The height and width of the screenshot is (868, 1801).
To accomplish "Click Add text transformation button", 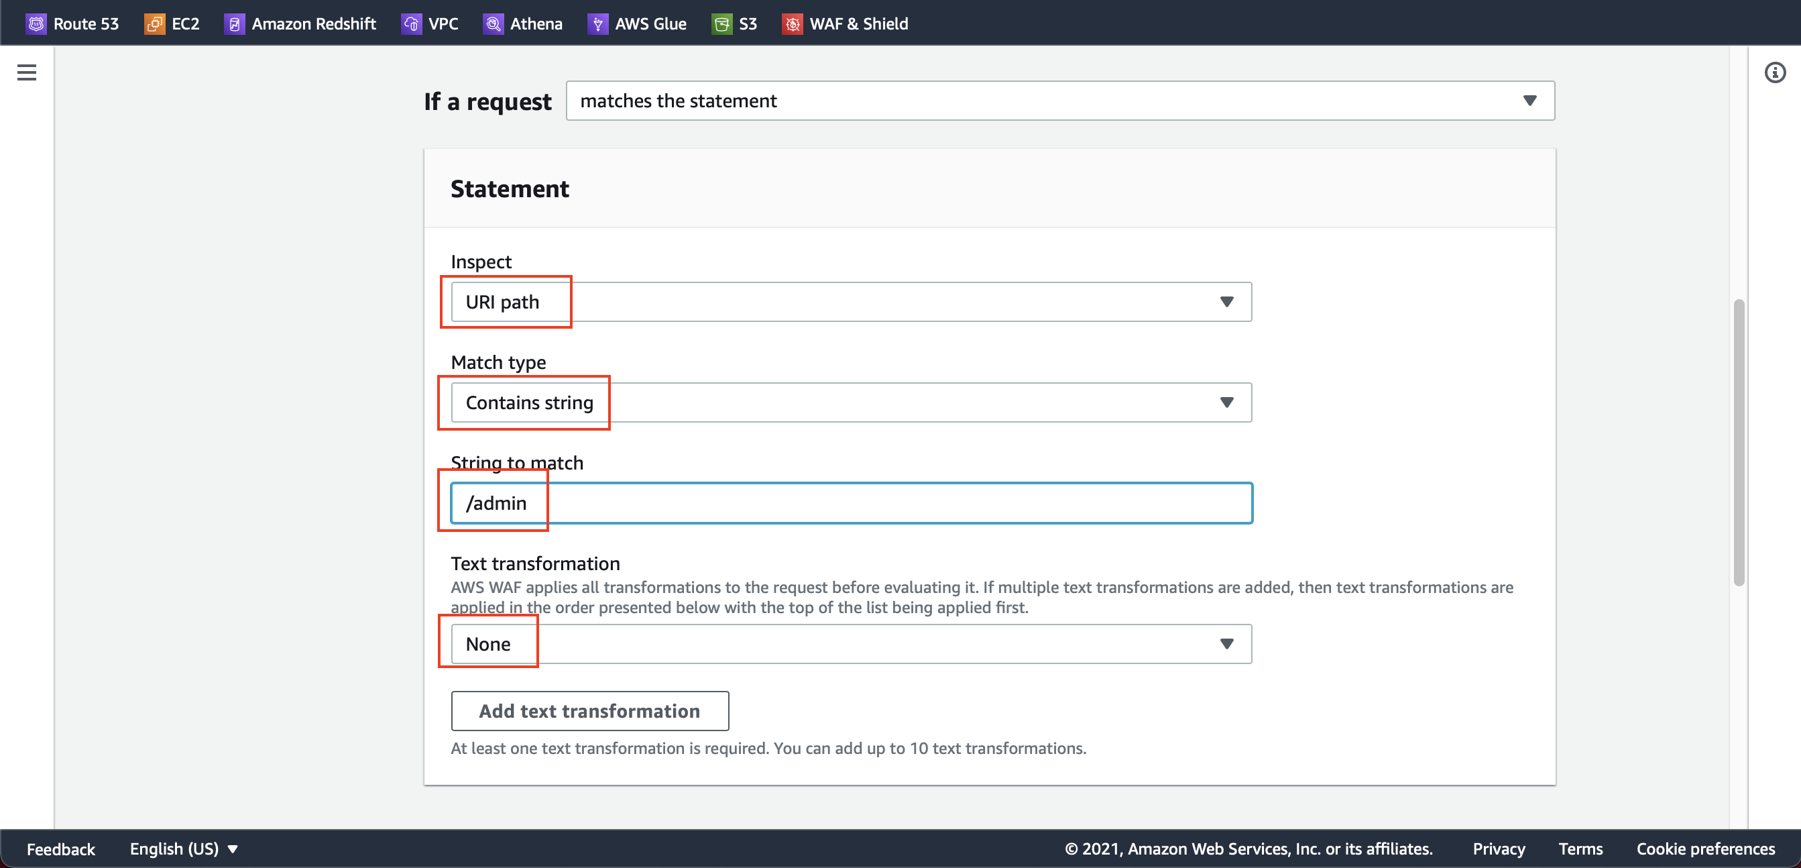I will [589, 710].
